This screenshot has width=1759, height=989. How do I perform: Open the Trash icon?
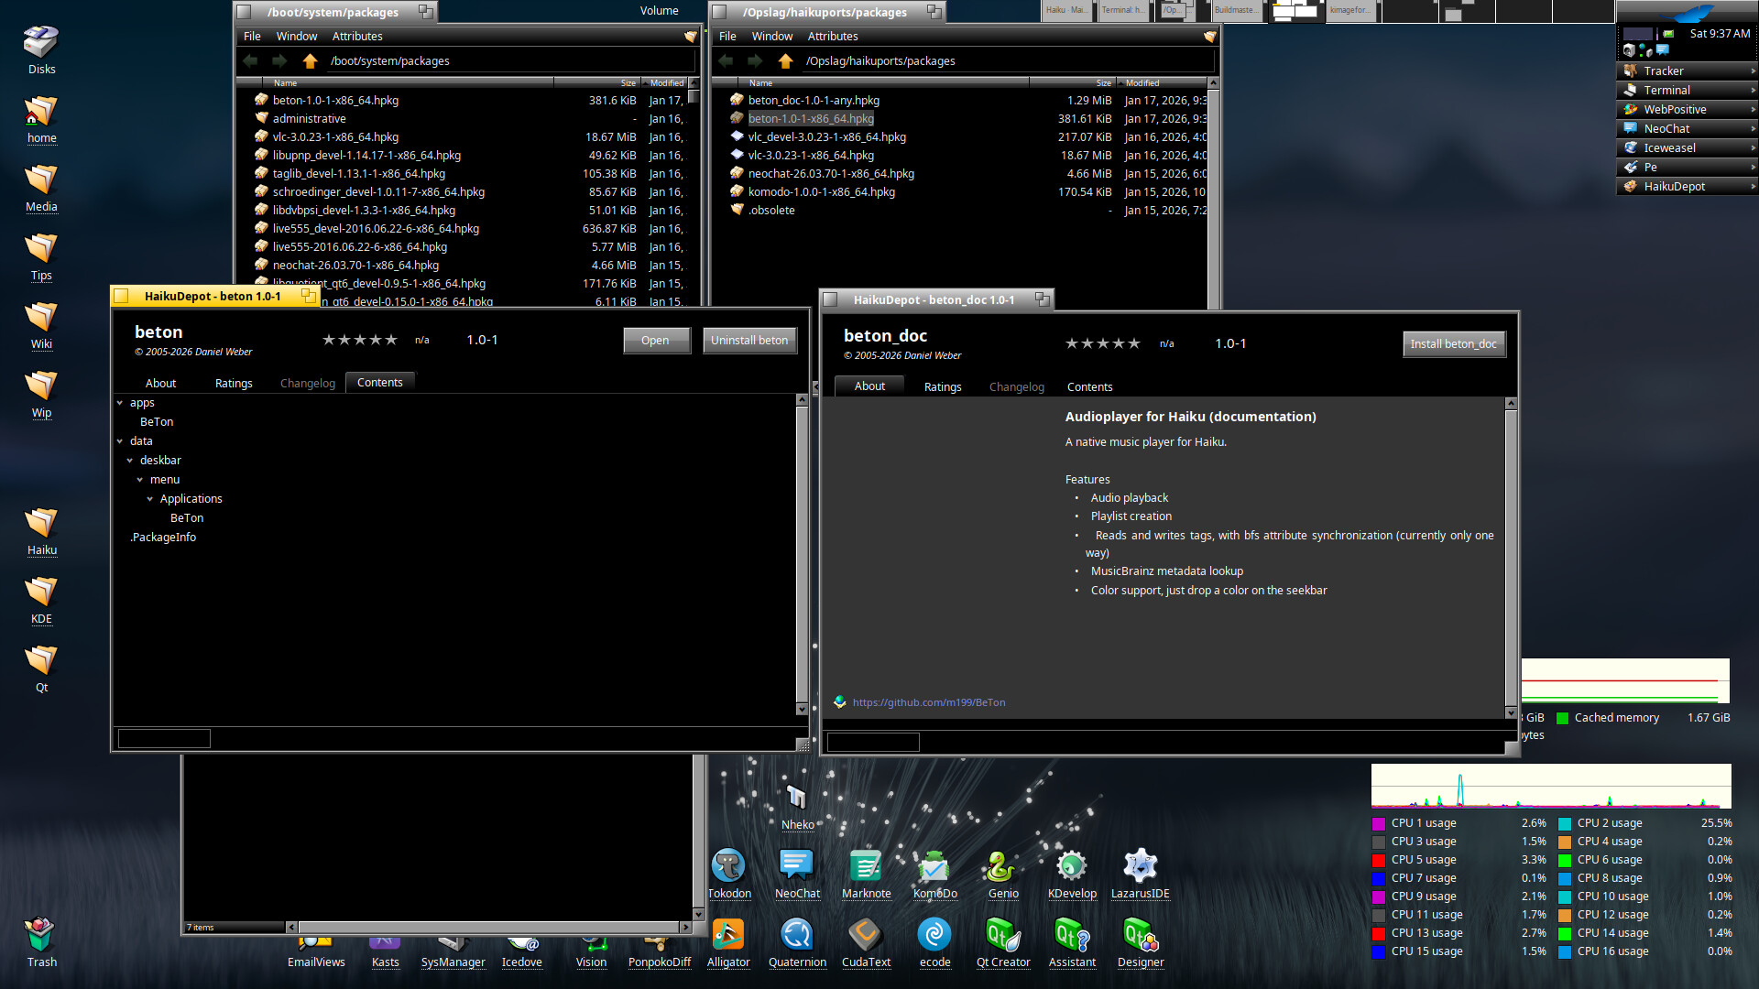(x=41, y=935)
